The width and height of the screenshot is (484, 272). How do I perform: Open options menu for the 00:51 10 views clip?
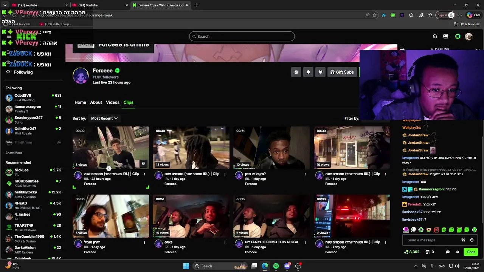tap(305, 174)
